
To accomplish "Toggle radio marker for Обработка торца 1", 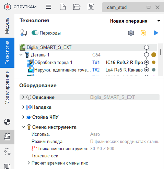I will coord(147,62).
